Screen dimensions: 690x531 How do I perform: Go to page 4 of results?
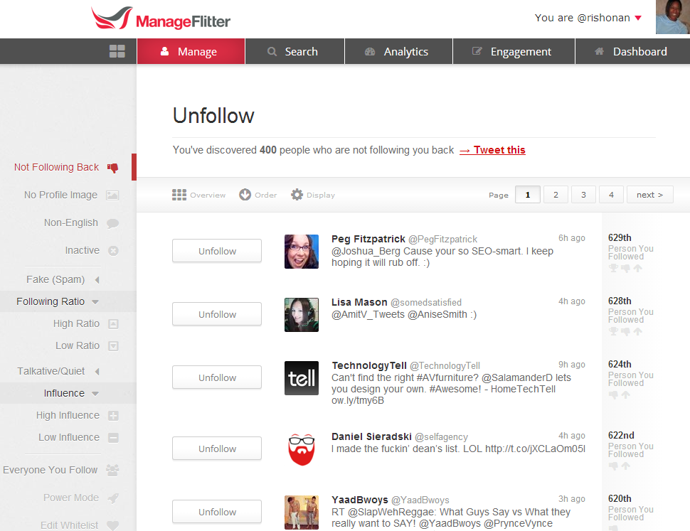coord(611,195)
